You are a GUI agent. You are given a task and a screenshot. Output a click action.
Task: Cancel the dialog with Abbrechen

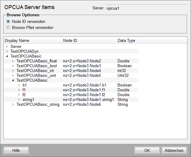(174, 150)
